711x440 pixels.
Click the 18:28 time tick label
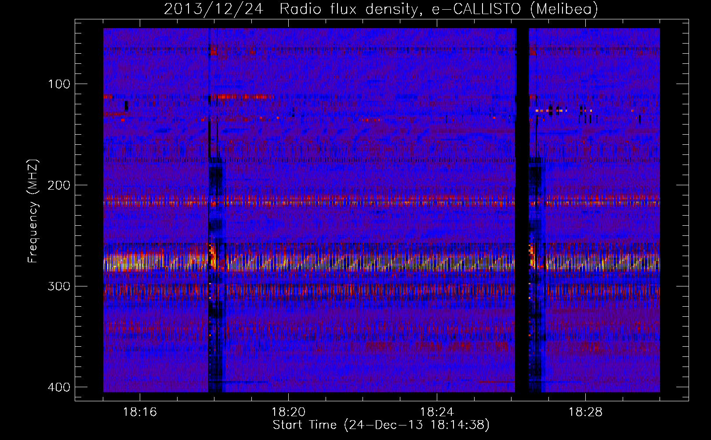coord(585,412)
